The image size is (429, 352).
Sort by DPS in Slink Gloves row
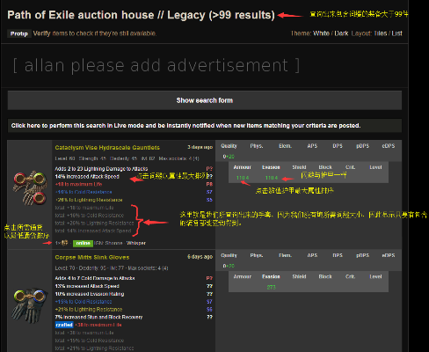(x=338, y=255)
